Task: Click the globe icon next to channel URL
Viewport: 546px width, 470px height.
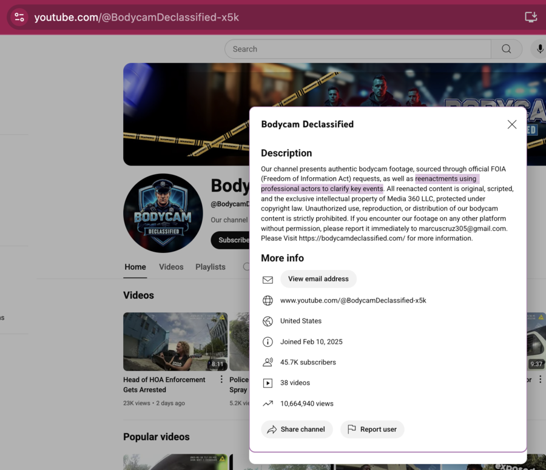Action: click(x=268, y=300)
